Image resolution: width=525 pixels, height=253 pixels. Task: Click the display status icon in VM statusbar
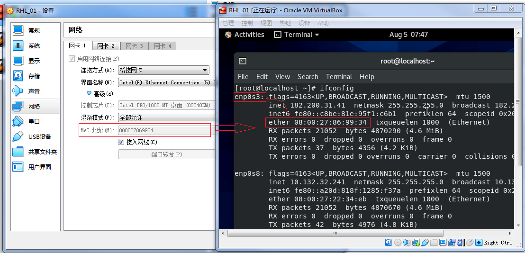pos(443,242)
